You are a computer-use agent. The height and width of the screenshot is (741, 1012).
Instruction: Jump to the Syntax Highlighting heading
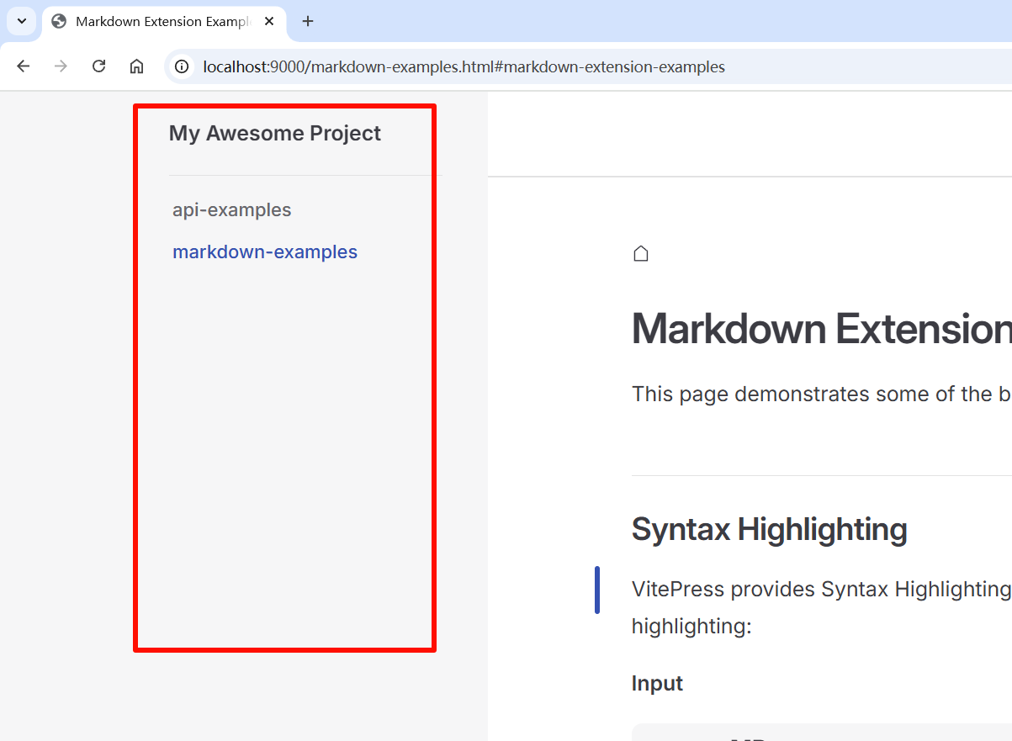[769, 529]
